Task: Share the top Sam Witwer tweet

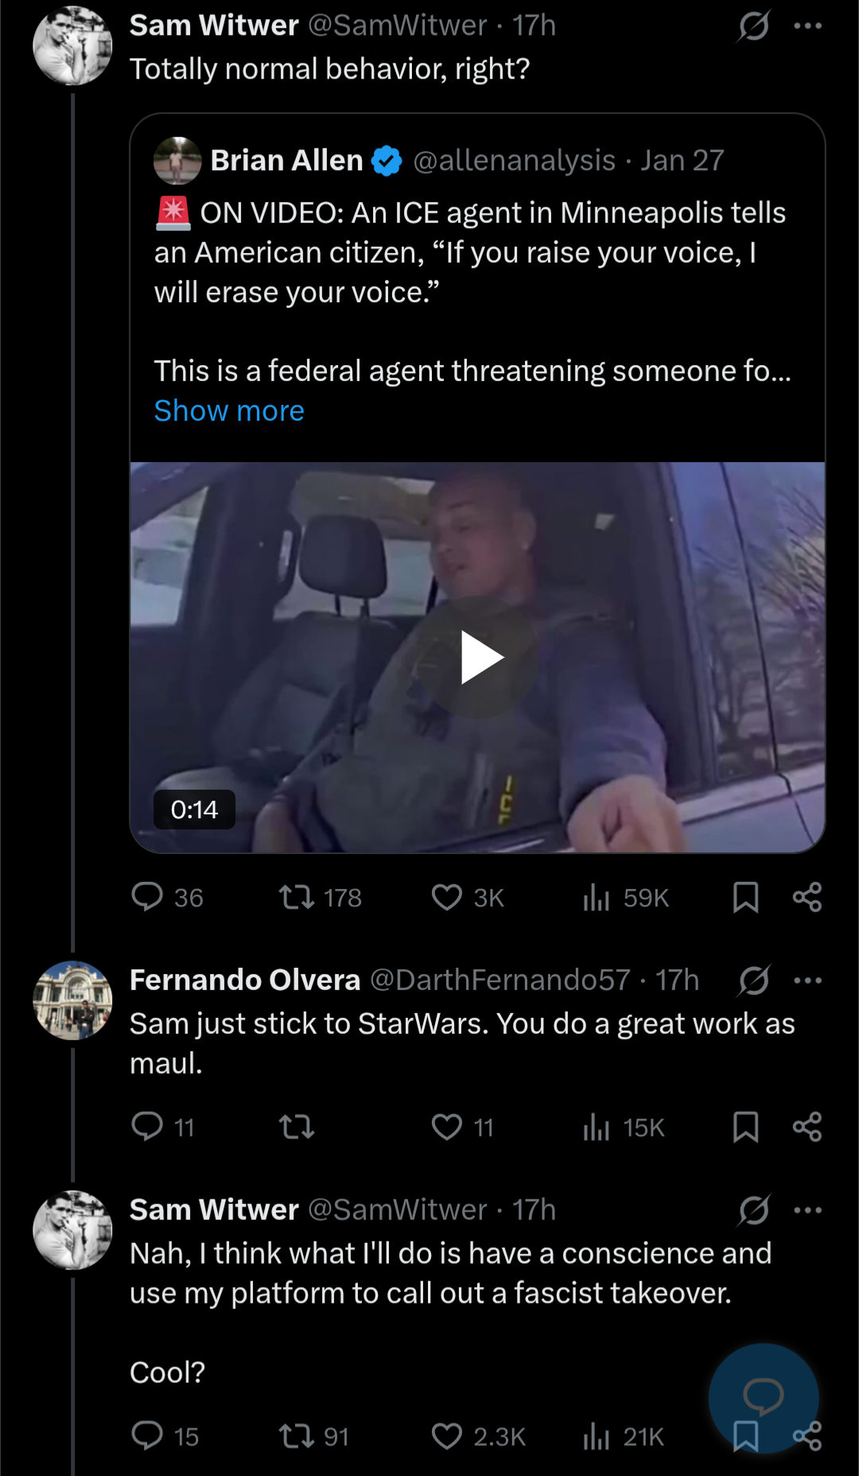Action: 807,897
